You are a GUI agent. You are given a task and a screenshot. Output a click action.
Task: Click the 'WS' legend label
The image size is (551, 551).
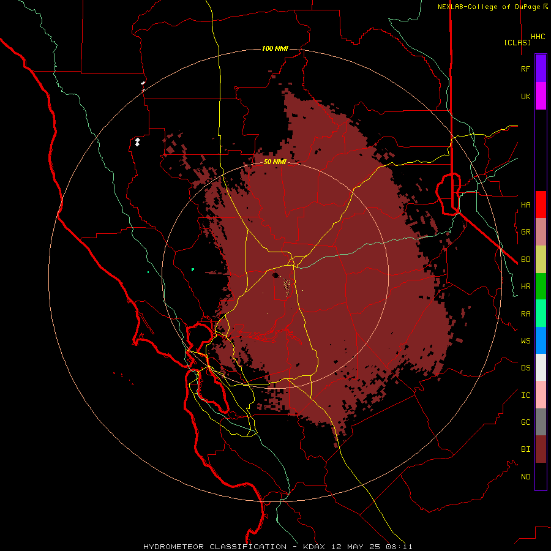[526, 341]
